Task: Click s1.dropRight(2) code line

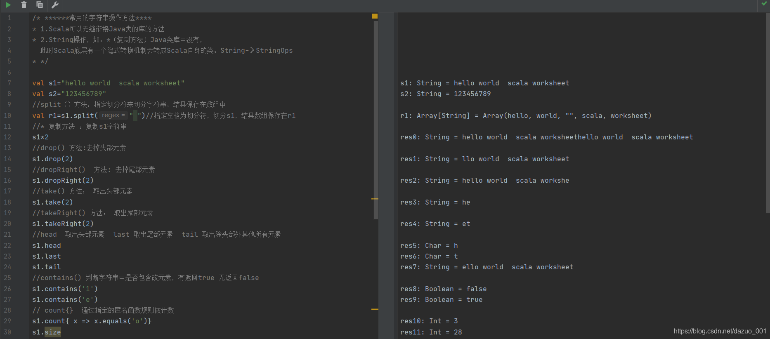Action: tap(63, 181)
